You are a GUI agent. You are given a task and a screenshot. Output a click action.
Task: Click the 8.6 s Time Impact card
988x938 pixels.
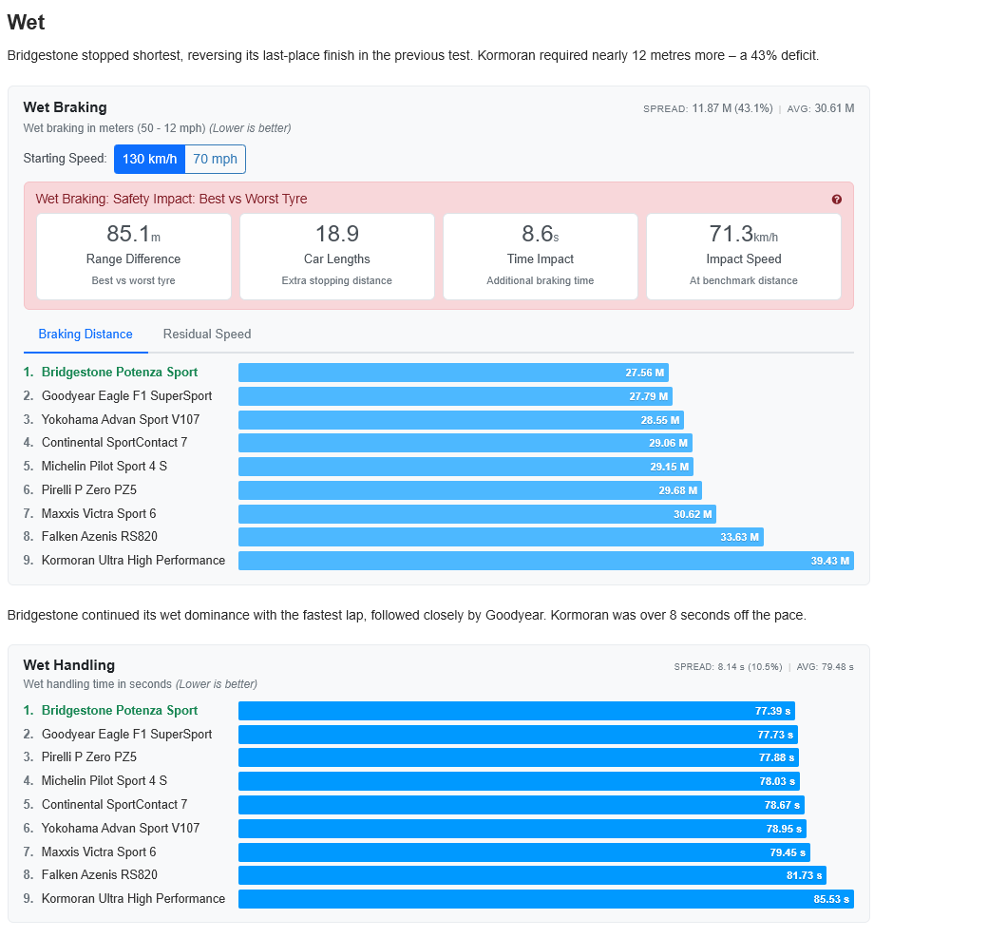[541, 257]
